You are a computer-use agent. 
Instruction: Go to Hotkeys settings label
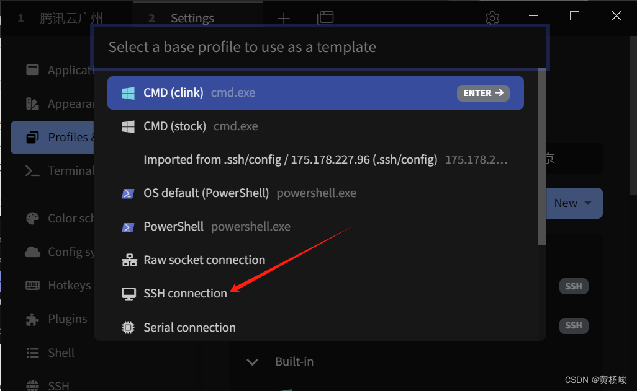pyautogui.click(x=70, y=286)
